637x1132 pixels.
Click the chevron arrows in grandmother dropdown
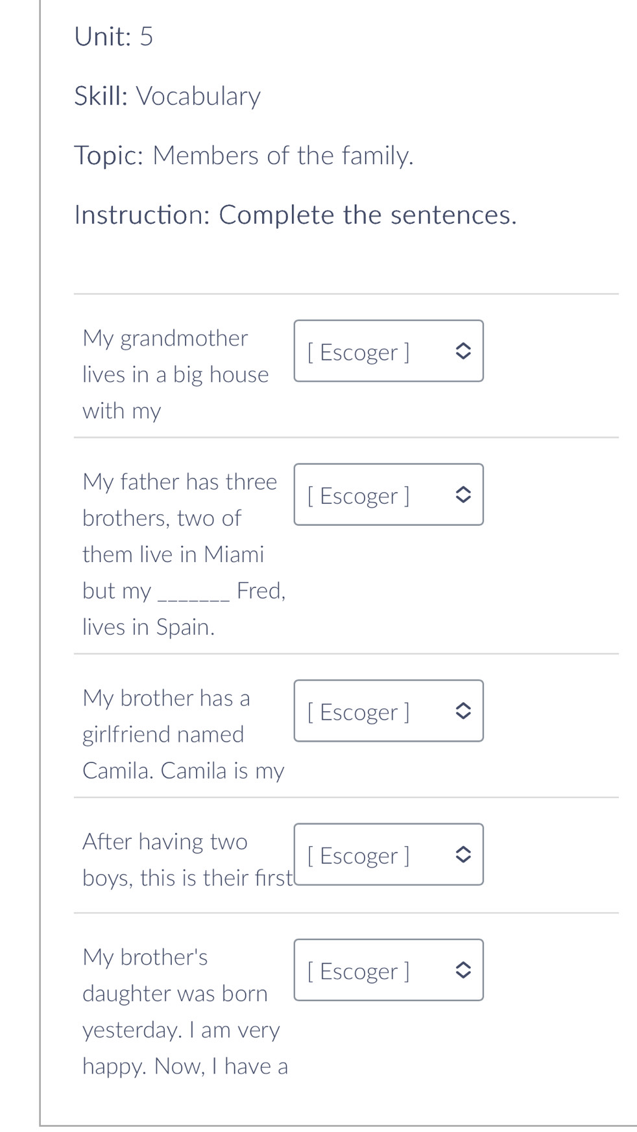pyautogui.click(x=463, y=351)
